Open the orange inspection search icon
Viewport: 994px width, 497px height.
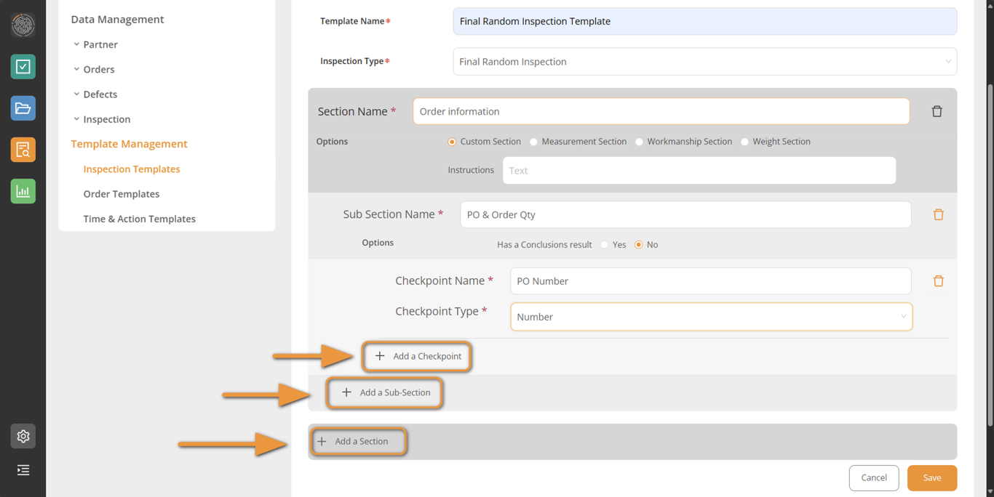tap(23, 150)
